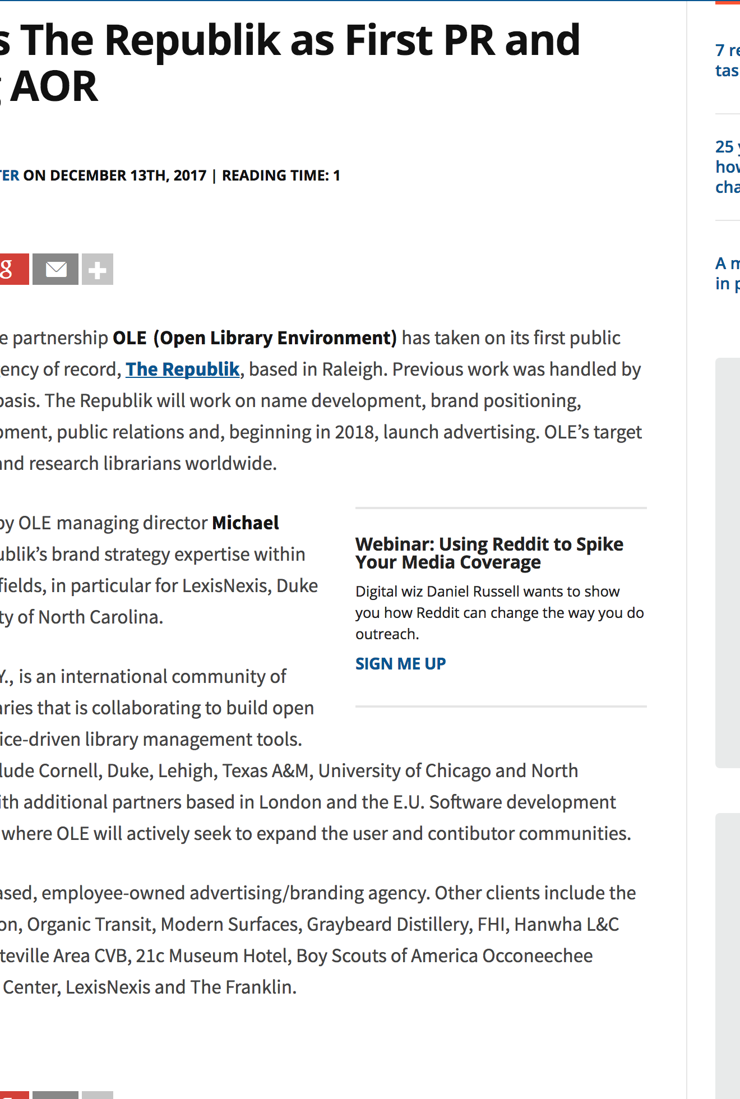
Task: Click line 'ty of North Carolina.'
Action: pyautogui.click(x=82, y=617)
